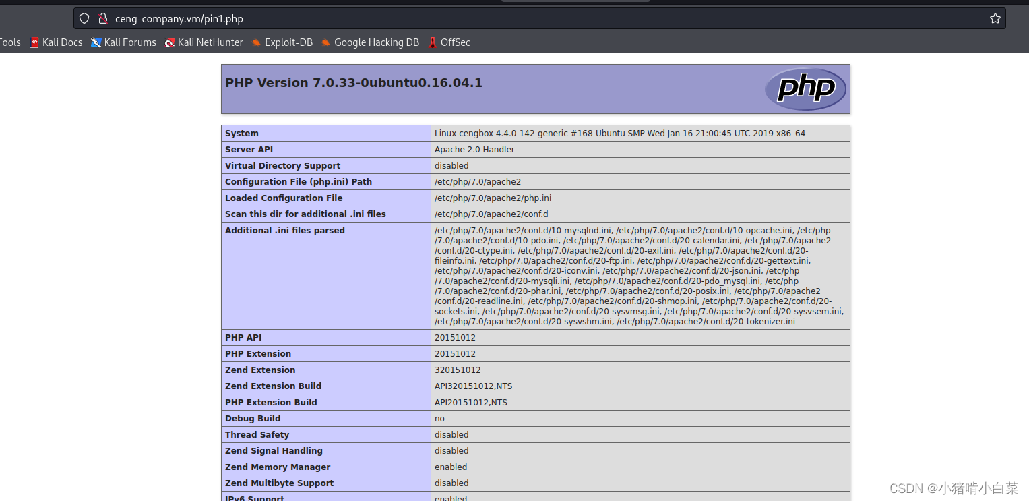Viewport: 1029px width, 501px height.
Task: Open the Kali Docs bookmark
Action: [x=56, y=42]
